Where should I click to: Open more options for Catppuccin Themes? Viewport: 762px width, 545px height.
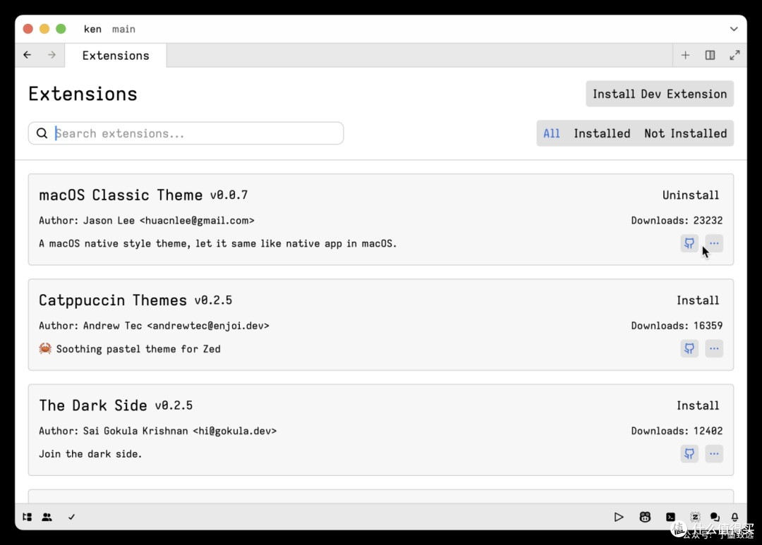click(714, 348)
